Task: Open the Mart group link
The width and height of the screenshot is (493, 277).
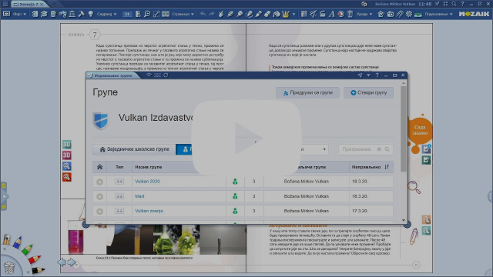Action: (139, 196)
